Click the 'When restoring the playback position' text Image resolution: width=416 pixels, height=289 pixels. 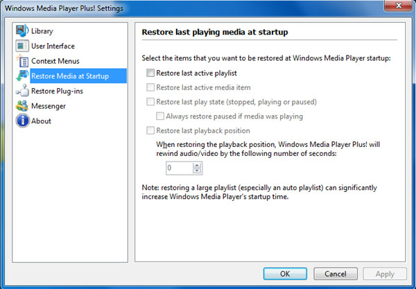[x=268, y=149]
